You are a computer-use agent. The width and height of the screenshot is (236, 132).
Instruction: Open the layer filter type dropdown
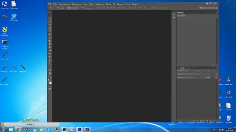click(x=183, y=71)
